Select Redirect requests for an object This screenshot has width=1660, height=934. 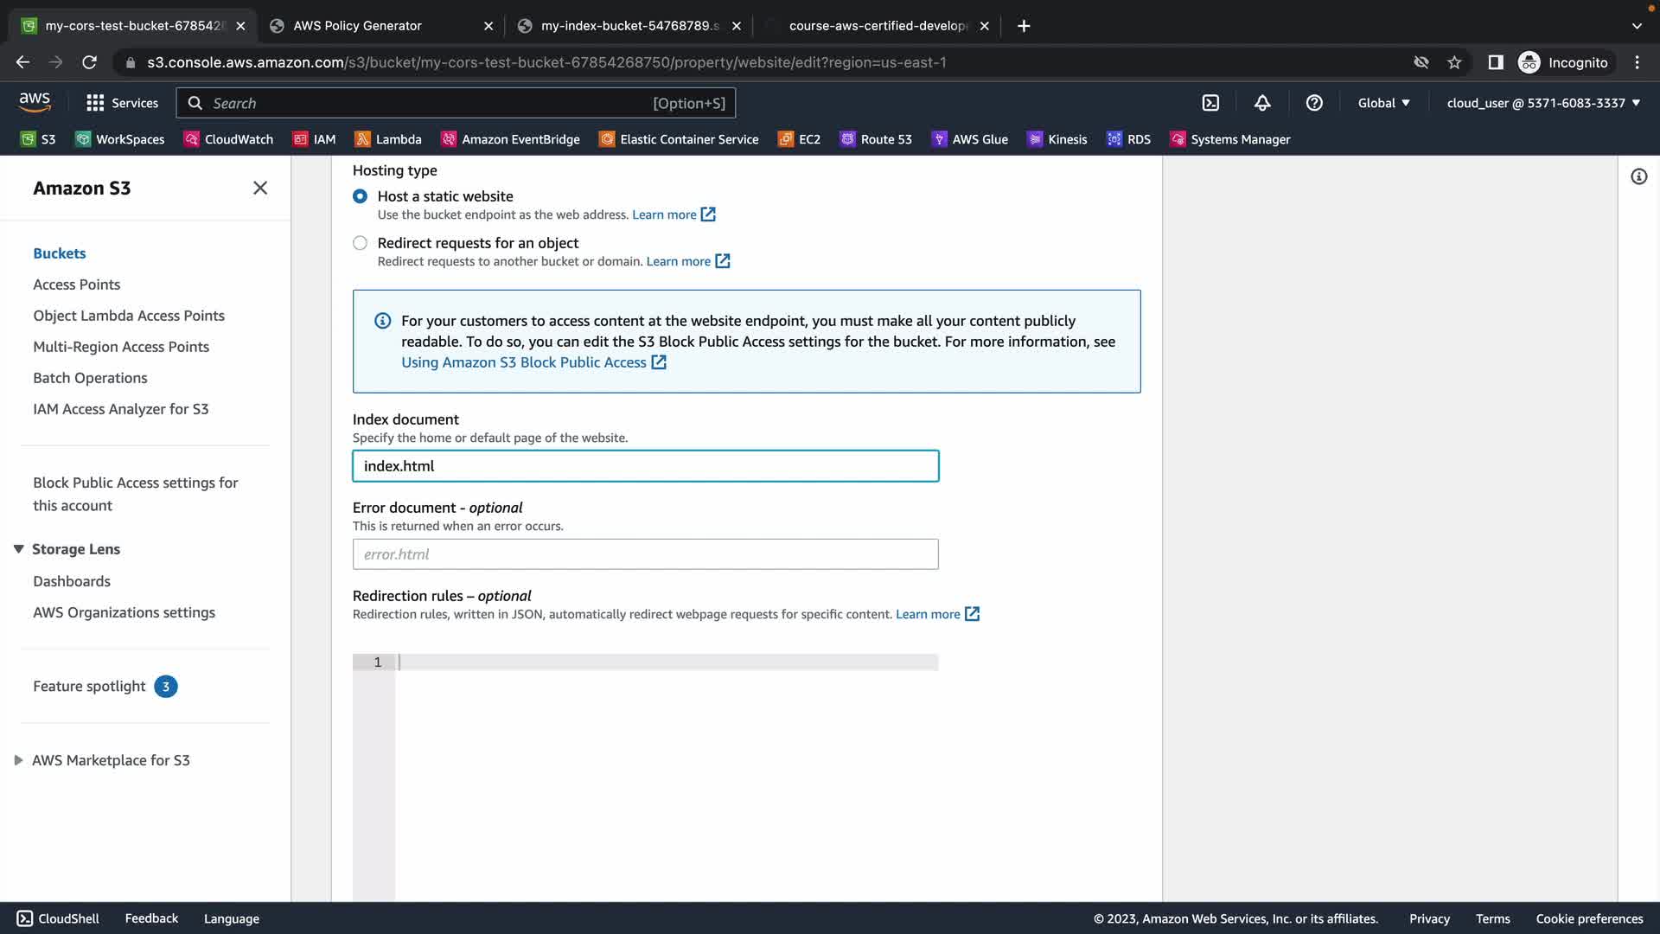pyautogui.click(x=360, y=243)
